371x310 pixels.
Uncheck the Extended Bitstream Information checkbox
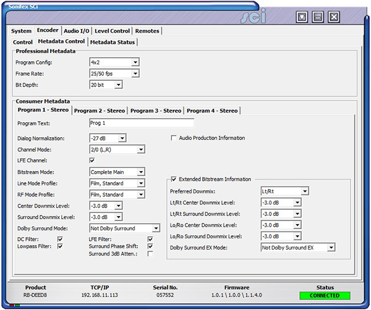click(174, 179)
